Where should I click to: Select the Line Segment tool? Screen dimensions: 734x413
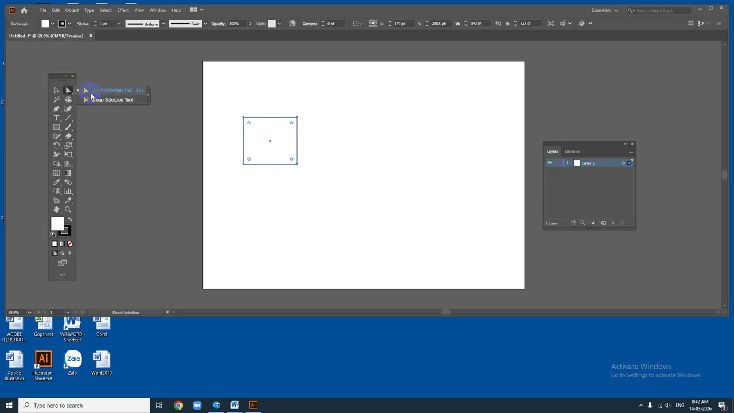tap(68, 118)
